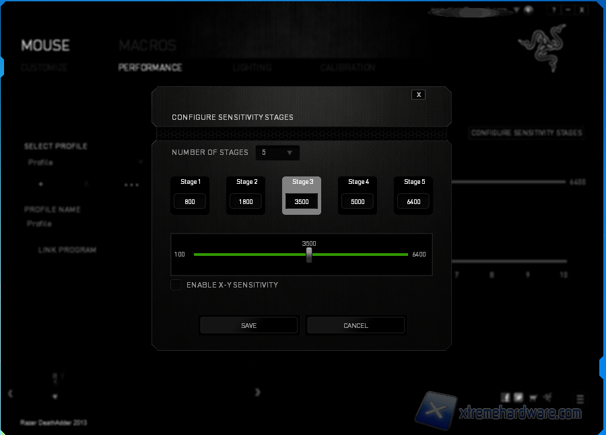Close the Configure Sensitivity Stages dialog

tap(418, 95)
